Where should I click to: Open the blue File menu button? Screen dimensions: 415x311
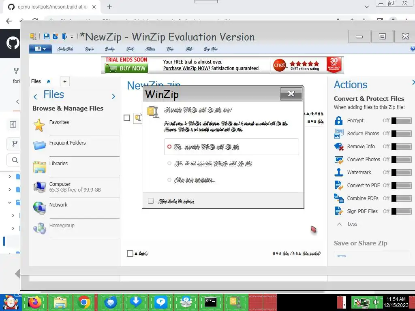coord(40,49)
